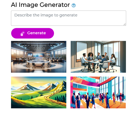Click the magic sparkle icon inside Generate
The image size is (137, 113).
(23, 33)
